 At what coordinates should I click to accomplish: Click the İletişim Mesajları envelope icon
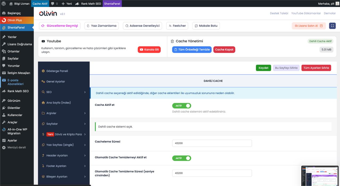[x=4, y=73]
